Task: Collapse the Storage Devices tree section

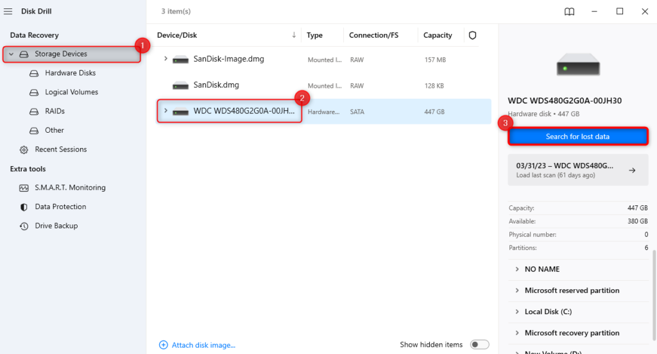Action: click(12, 55)
